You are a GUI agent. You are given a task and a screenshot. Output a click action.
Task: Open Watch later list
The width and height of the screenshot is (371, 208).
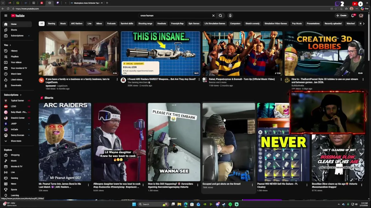[x=17, y=74]
